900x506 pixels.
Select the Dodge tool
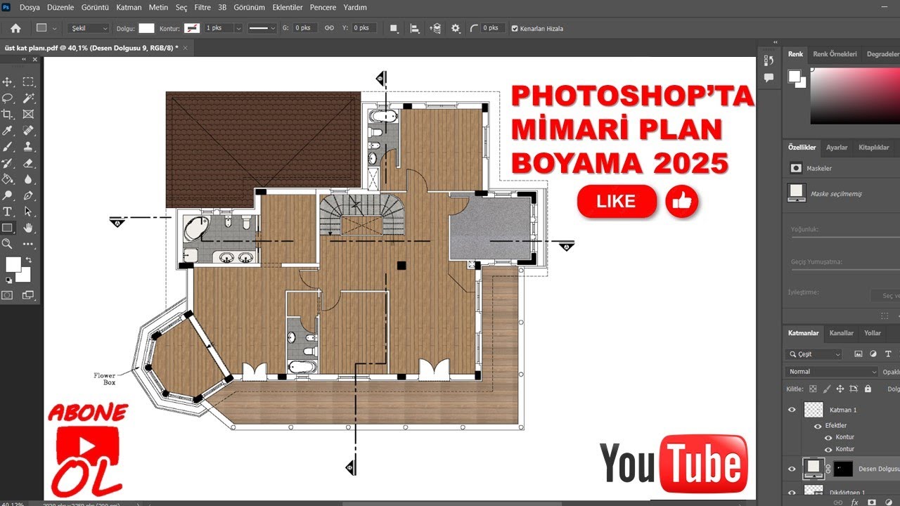[x=8, y=195]
